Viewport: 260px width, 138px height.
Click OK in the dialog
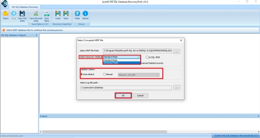123,95
